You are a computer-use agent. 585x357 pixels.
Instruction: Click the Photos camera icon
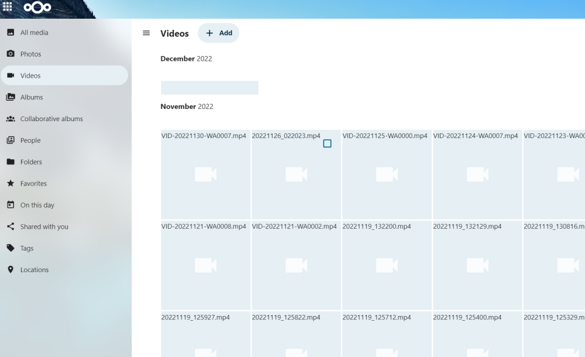pos(11,54)
